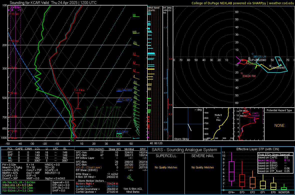Click the Storm Slinky white line
The width and height of the screenshot is (295, 195).
tap(190, 127)
